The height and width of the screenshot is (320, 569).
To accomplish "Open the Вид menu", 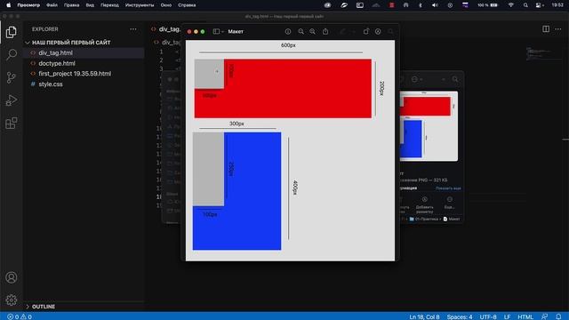I will click(x=90, y=5).
